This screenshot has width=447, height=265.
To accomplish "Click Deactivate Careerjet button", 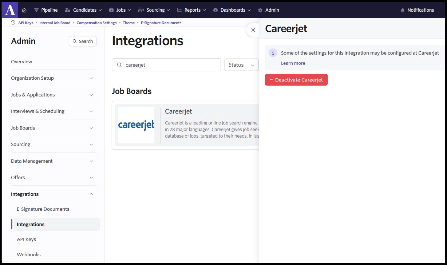I will (296, 80).
